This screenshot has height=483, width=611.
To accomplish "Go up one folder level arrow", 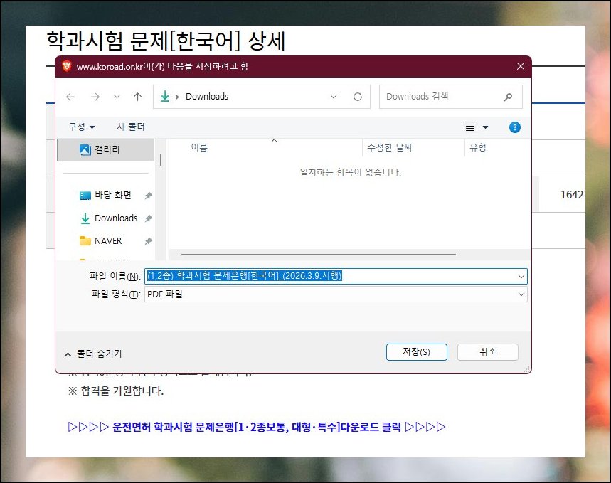I will [137, 97].
